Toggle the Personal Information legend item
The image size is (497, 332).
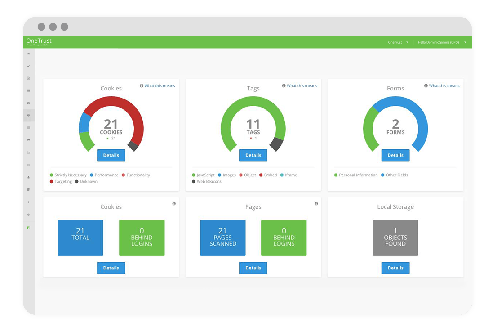(x=356, y=175)
